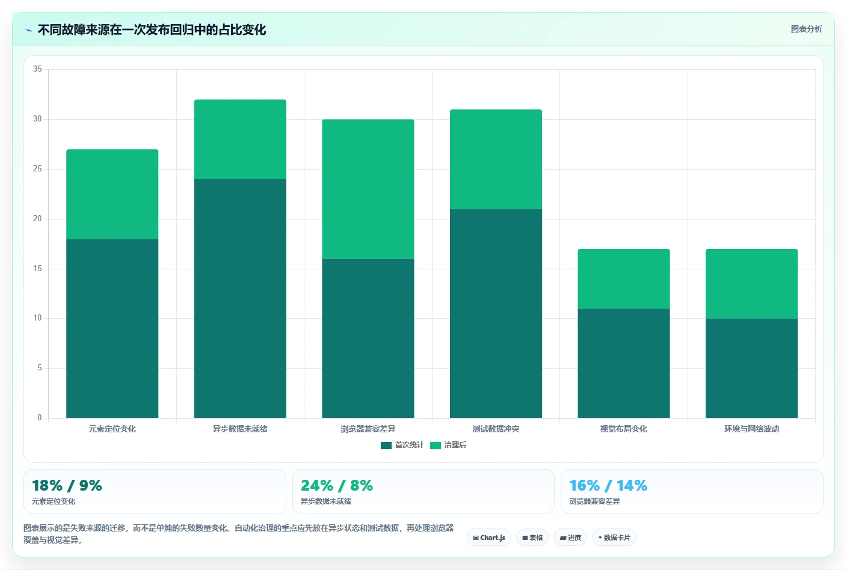The height and width of the screenshot is (570, 847).
Task: Click the light green segment for 测试数据冲突
Action: [496, 159]
